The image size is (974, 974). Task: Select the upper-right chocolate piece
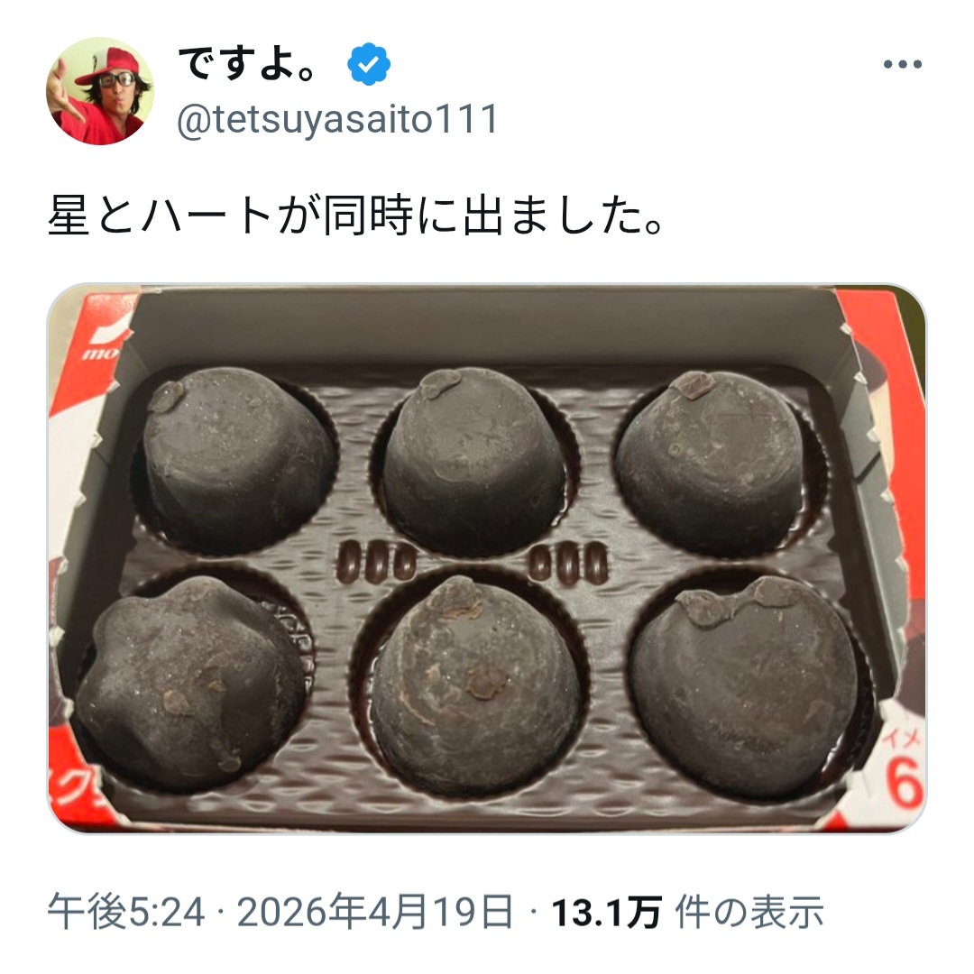[x=712, y=463]
